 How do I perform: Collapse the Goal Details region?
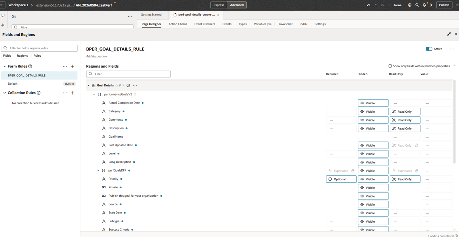[88, 85]
